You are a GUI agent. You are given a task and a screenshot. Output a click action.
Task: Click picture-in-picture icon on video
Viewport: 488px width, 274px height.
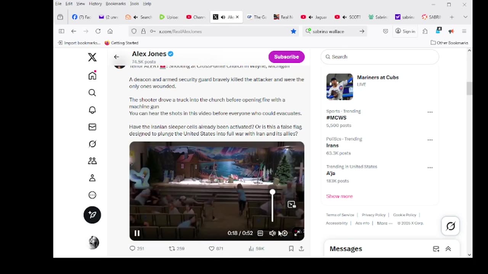292,205
